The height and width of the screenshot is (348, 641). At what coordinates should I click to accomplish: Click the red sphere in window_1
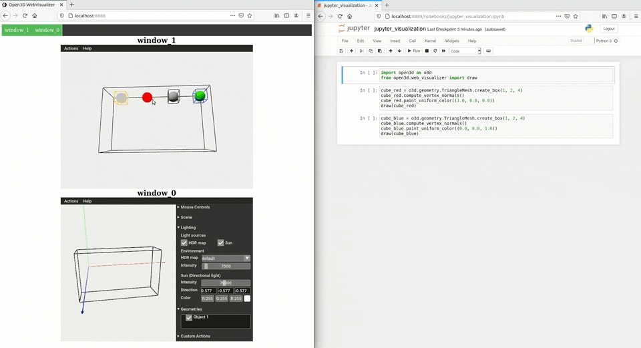point(148,98)
